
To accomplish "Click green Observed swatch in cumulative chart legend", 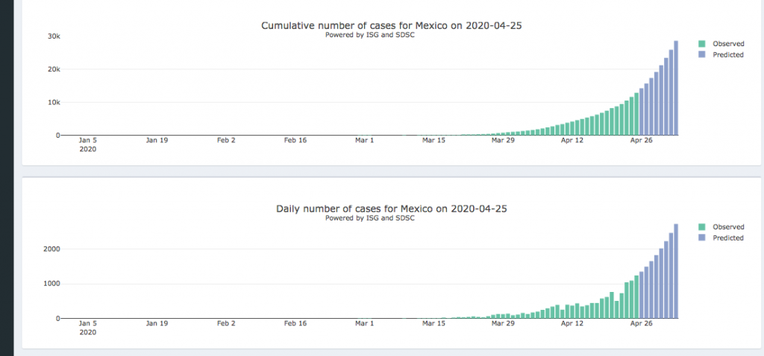I will click(702, 44).
